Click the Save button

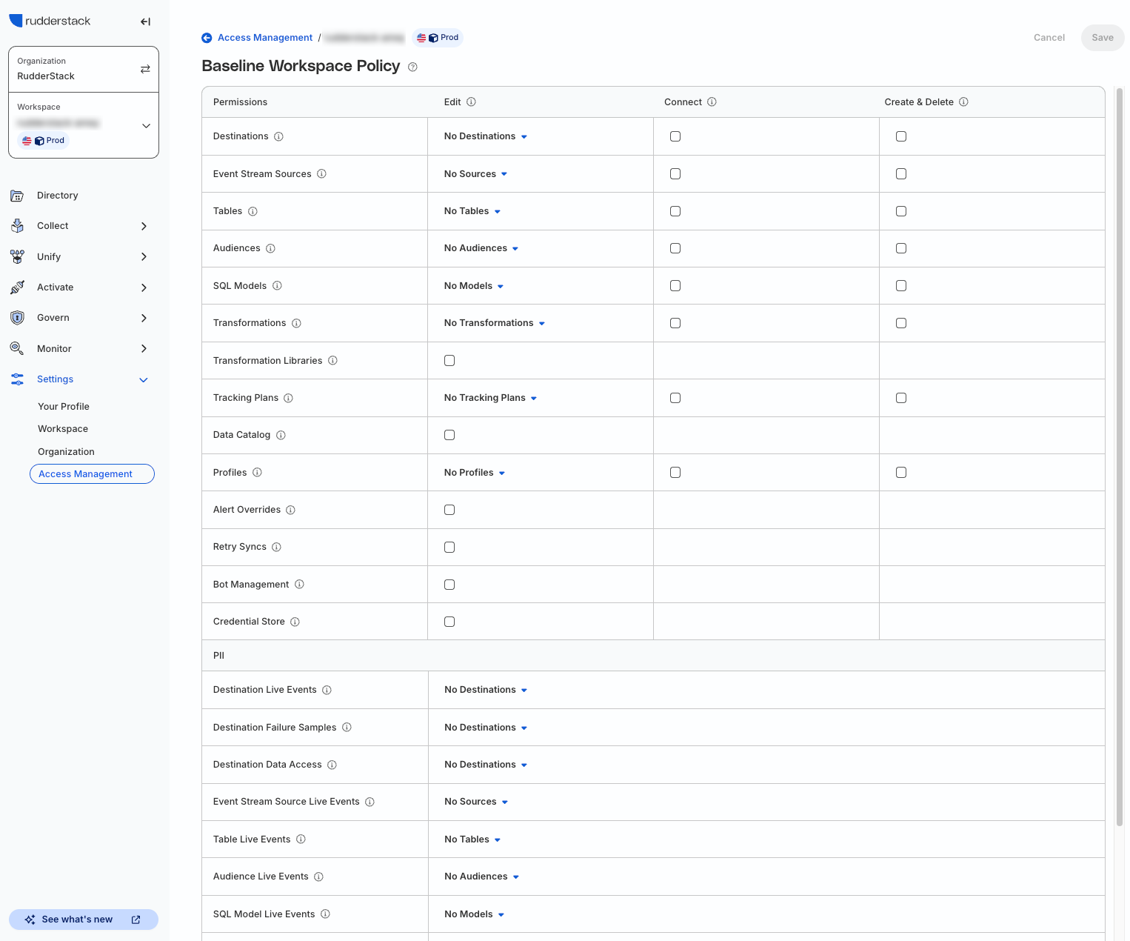[1102, 38]
